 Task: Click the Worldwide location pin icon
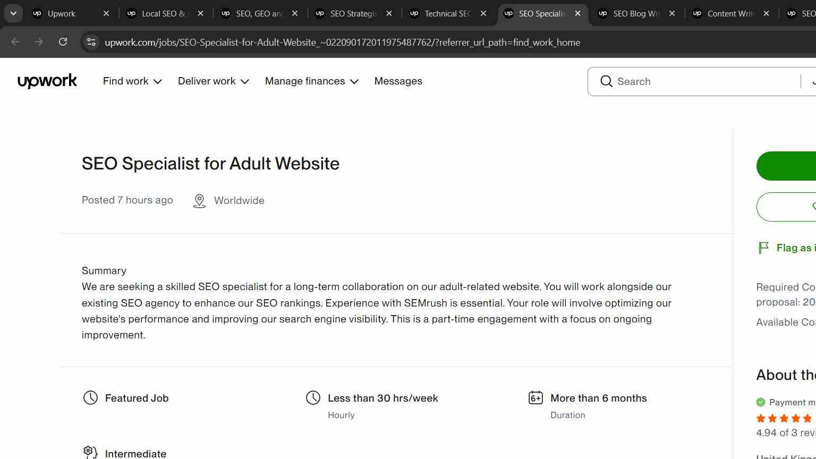(x=199, y=201)
